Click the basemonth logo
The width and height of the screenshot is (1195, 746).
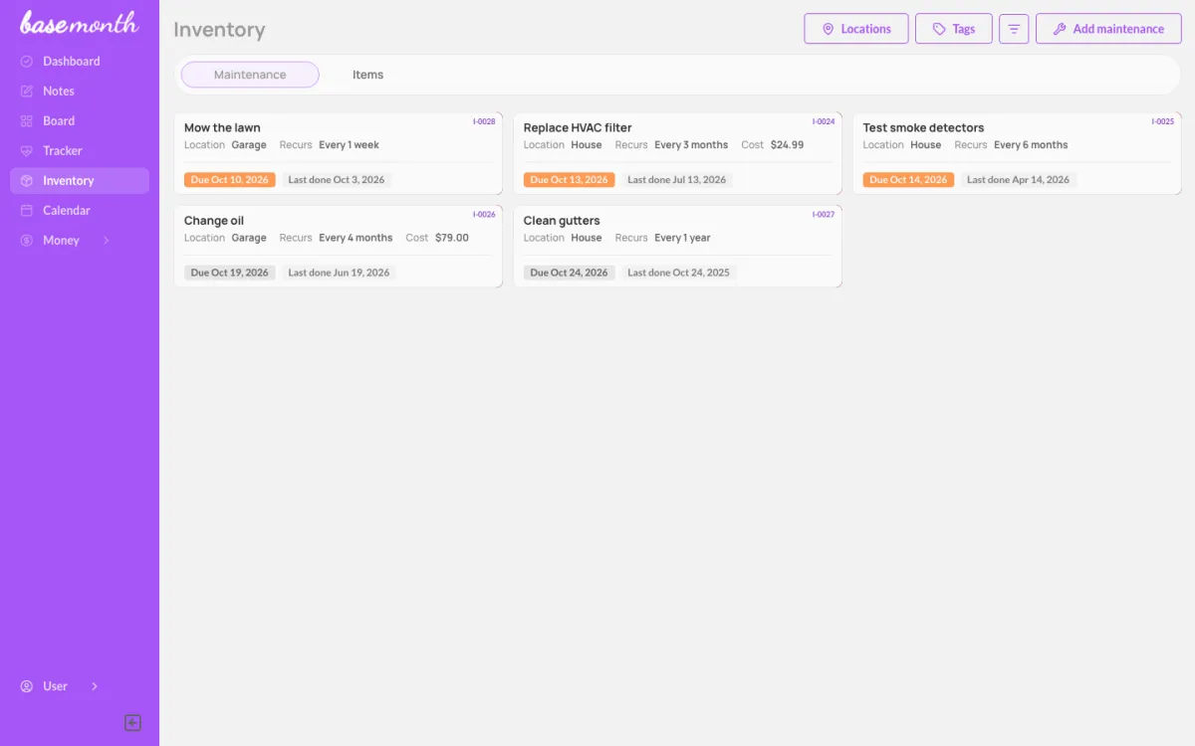(79, 23)
